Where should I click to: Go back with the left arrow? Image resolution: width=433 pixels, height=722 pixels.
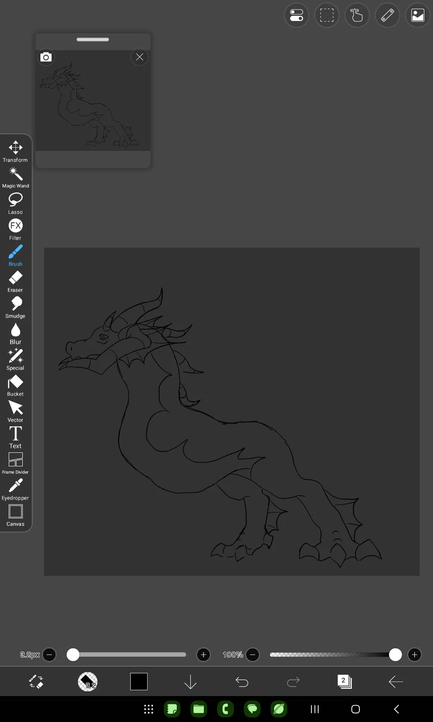pos(396,682)
